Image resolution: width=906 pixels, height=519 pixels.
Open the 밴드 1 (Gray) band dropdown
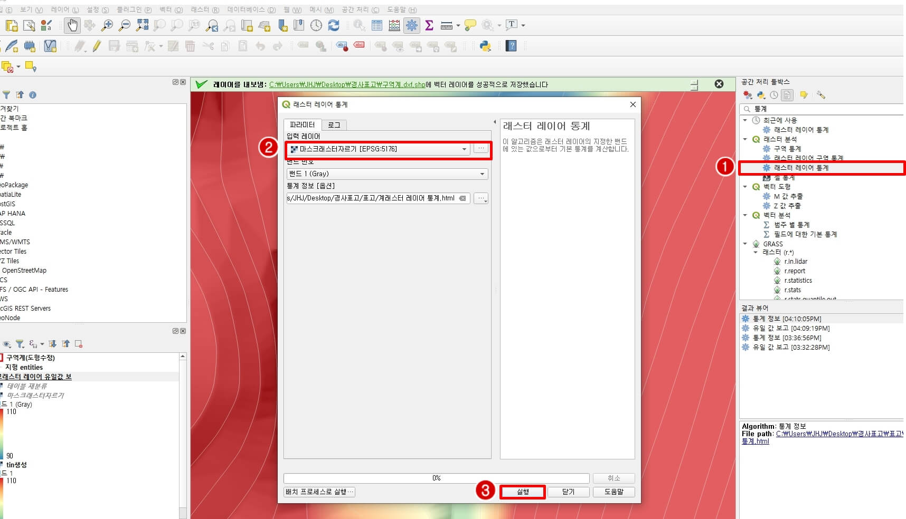coord(387,174)
